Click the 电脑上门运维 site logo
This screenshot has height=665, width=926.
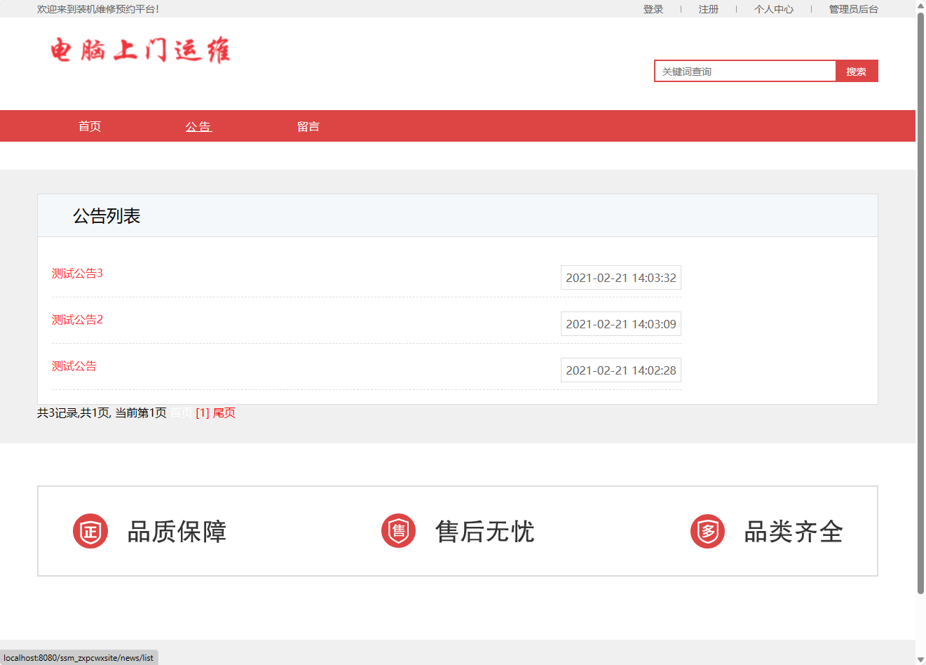[x=139, y=51]
